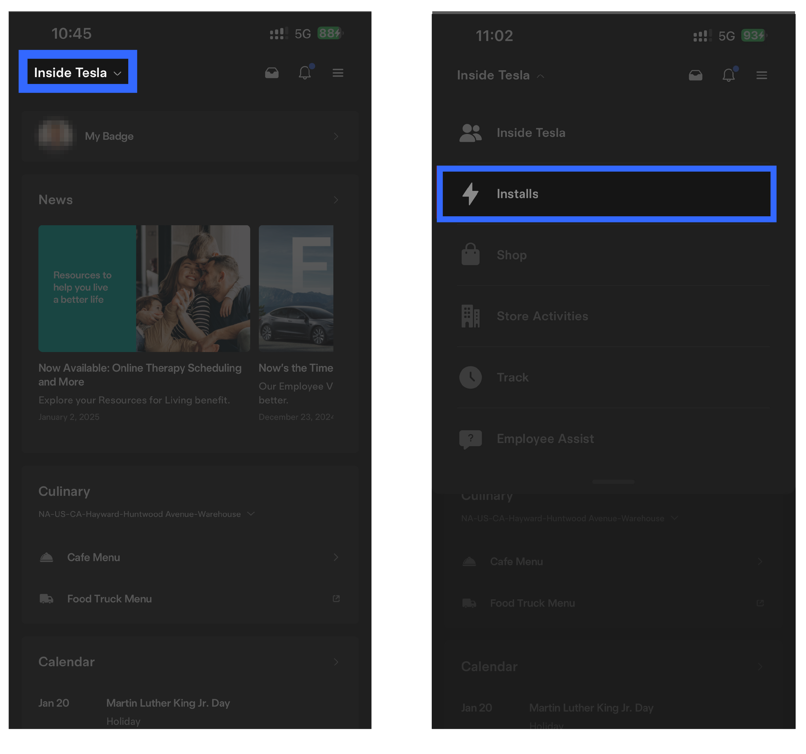Open the Calendar section header in left screen
This screenshot has height=754, width=806.
(66, 662)
